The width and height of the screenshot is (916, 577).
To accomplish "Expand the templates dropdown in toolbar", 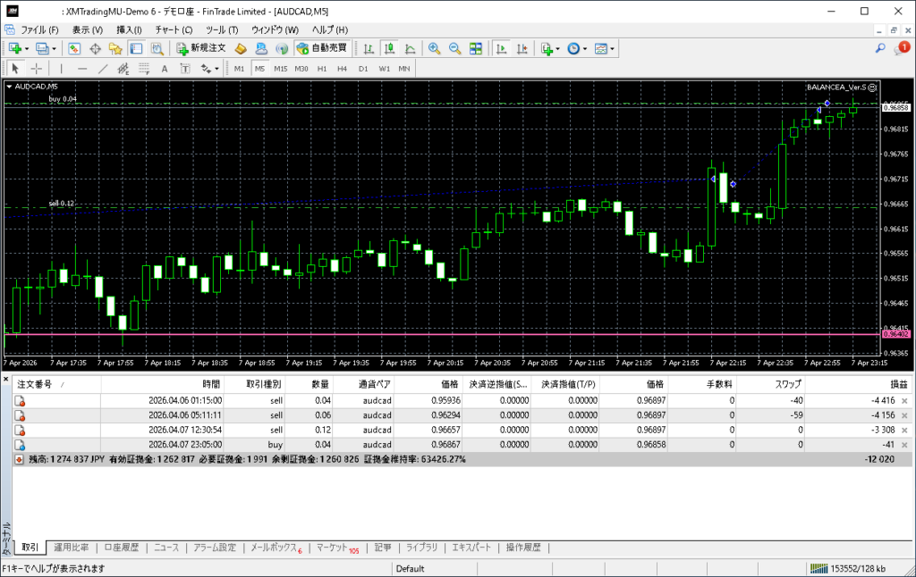I will tap(604, 48).
